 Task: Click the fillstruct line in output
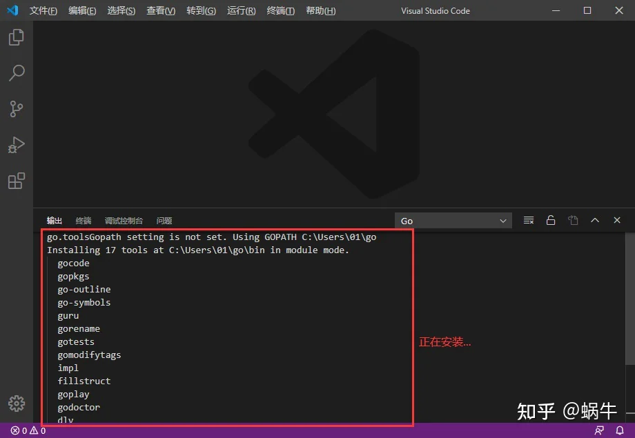[84, 381]
